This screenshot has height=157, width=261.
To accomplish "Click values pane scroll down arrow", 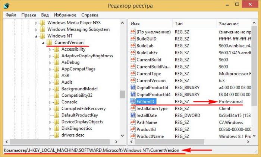I will tap(254, 136).
